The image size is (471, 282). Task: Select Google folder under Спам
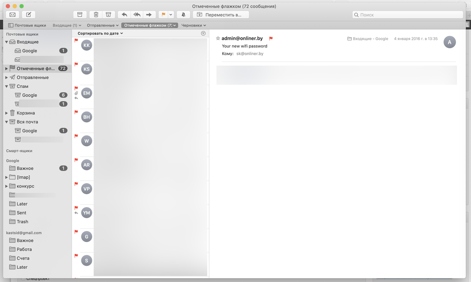click(x=37, y=95)
